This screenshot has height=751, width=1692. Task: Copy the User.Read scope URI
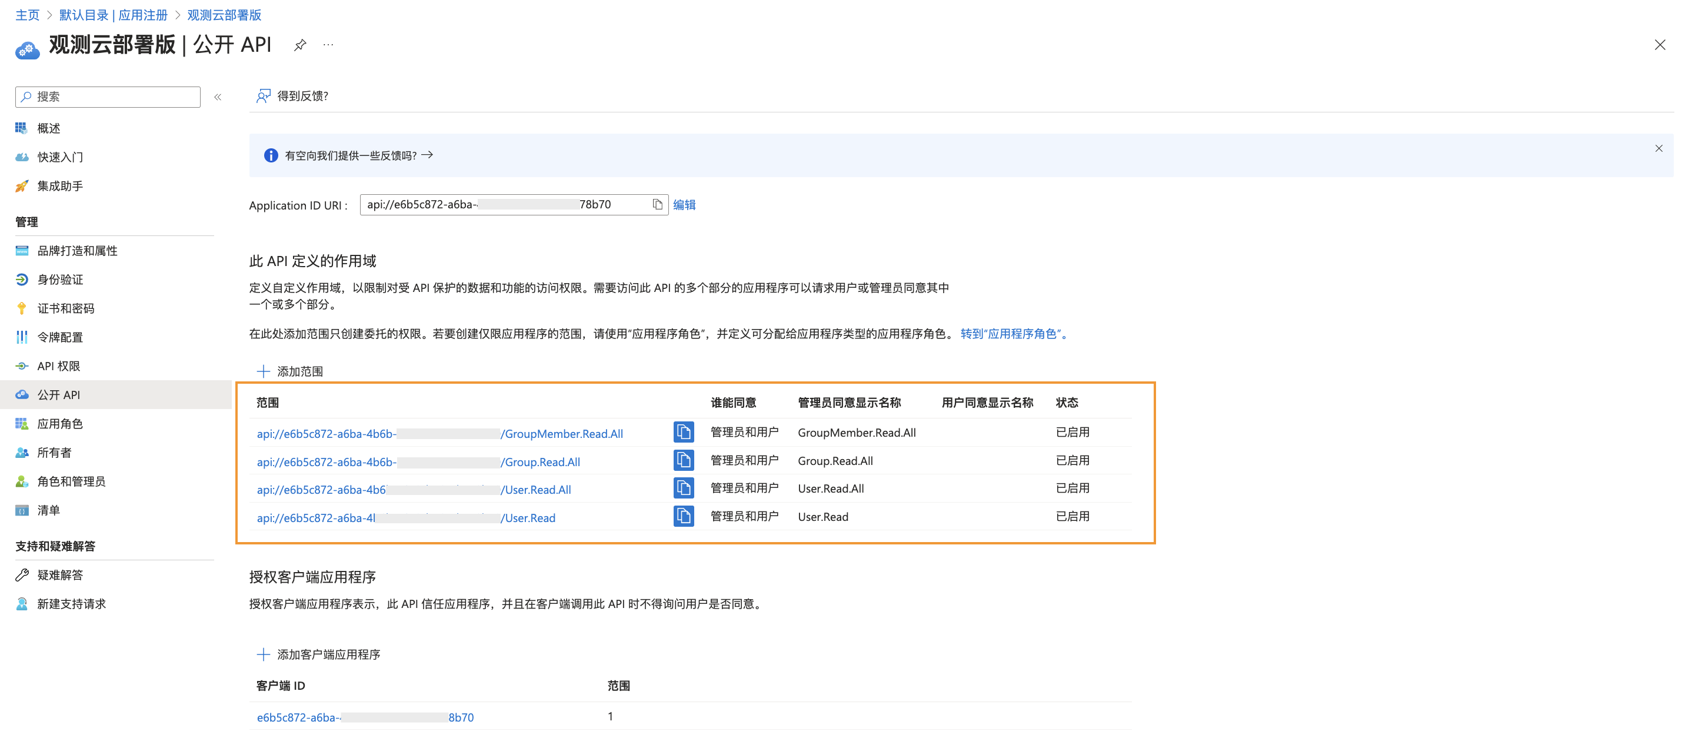click(x=683, y=516)
